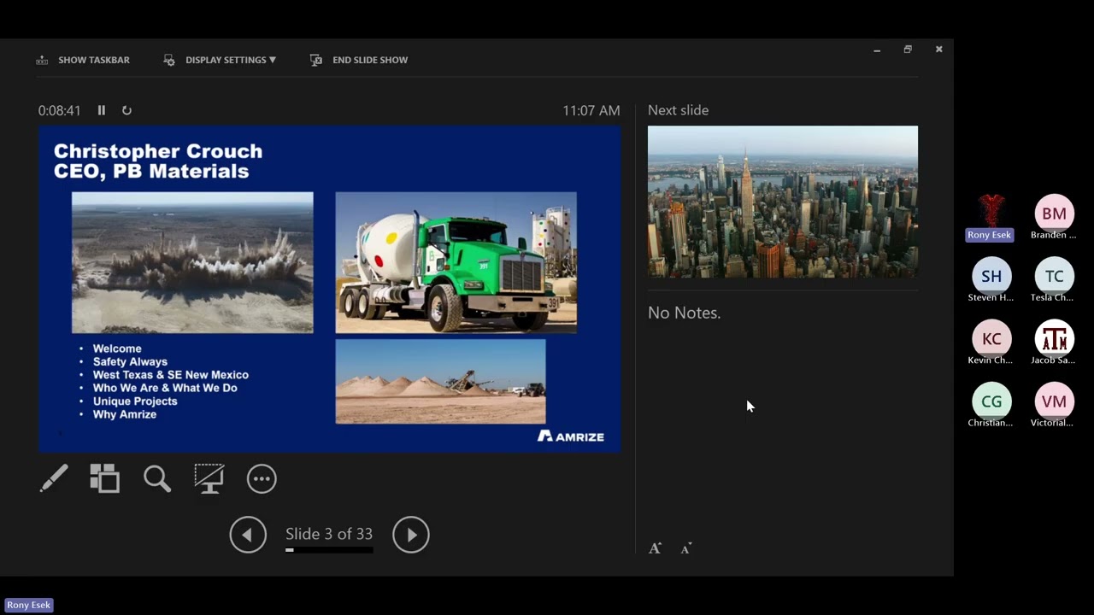Advance to the next slide

point(411,535)
